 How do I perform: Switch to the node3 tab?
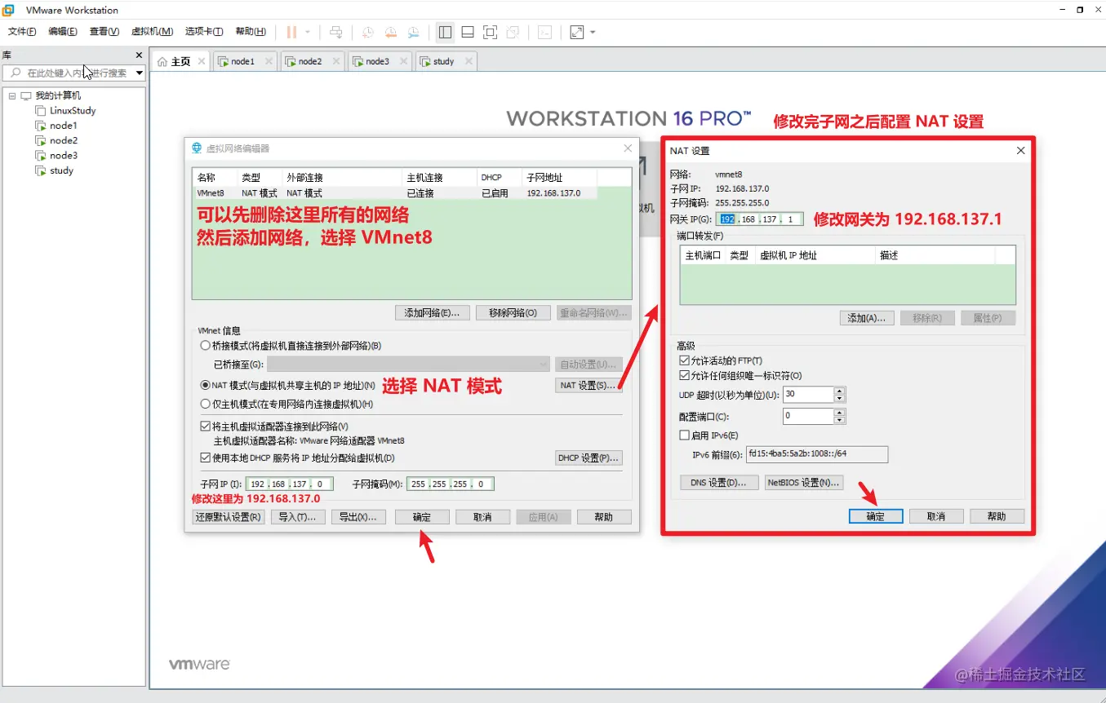[x=377, y=61]
